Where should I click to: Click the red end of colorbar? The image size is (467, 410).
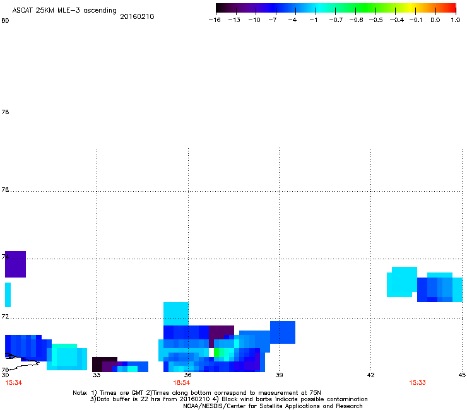point(450,8)
